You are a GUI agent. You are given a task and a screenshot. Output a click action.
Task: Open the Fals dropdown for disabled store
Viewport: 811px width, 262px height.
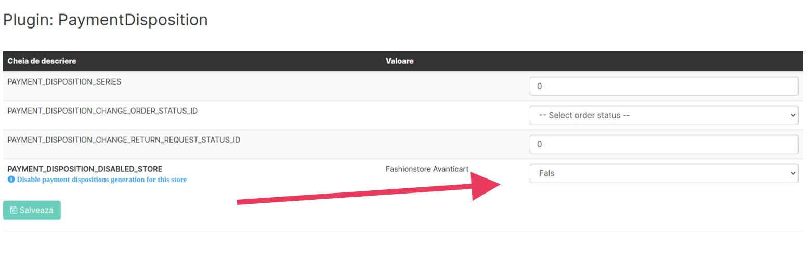point(664,173)
